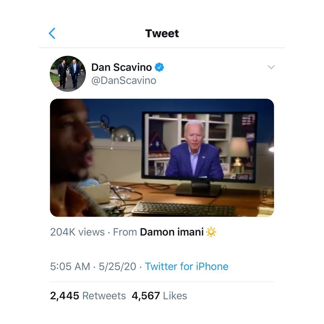Go back using the blue arrow

point(52,33)
